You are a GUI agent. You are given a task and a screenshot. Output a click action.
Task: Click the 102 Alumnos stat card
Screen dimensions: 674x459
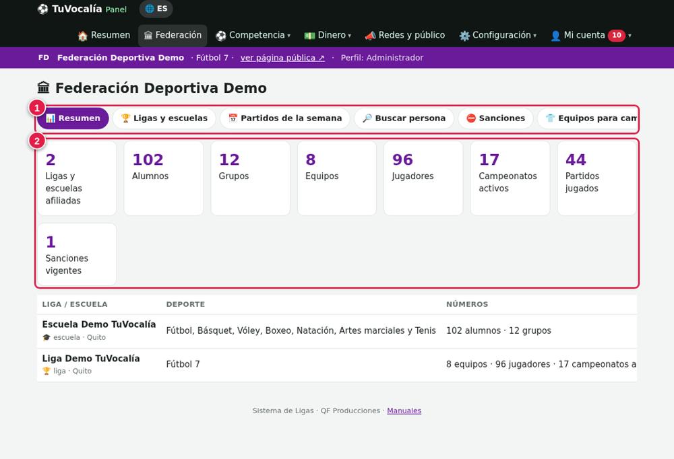(164, 178)
